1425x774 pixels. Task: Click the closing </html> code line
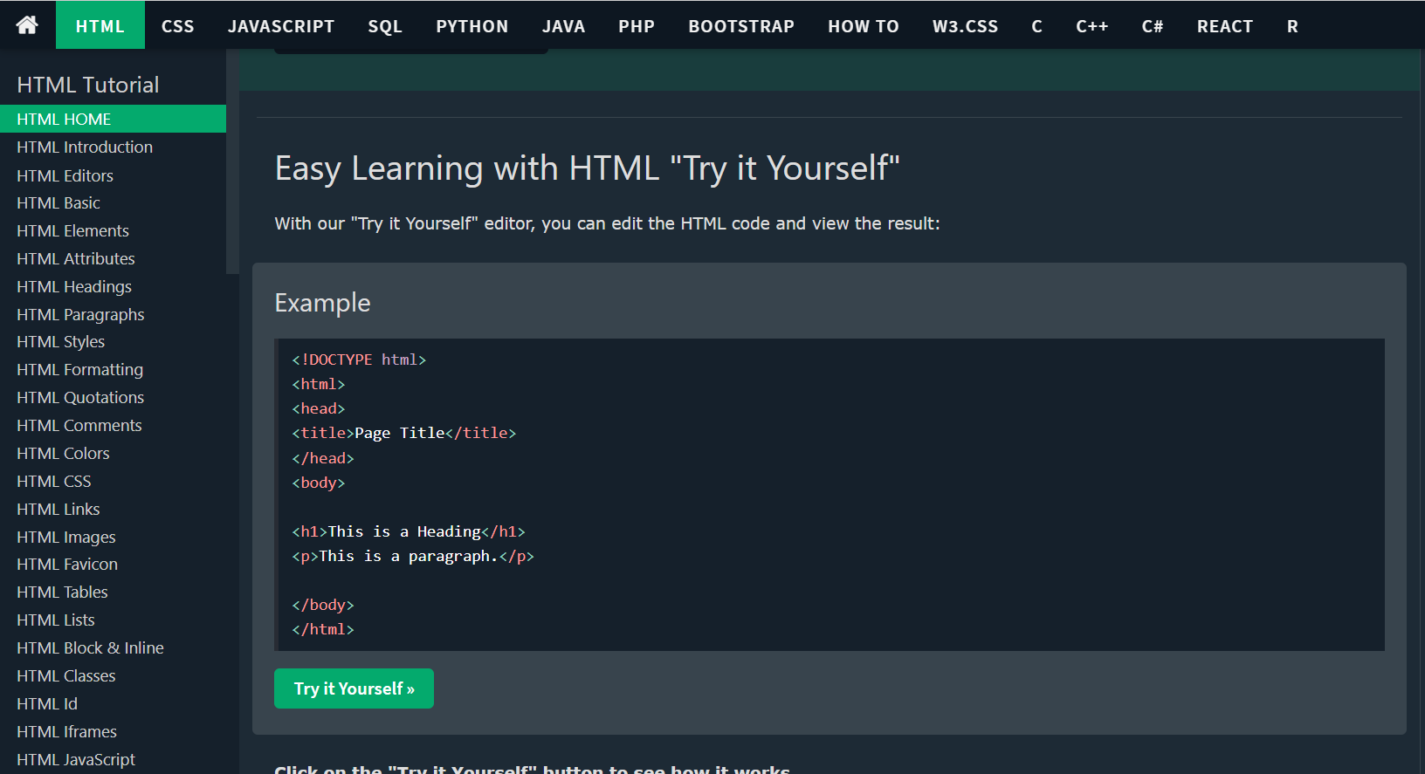pos(323,629)
